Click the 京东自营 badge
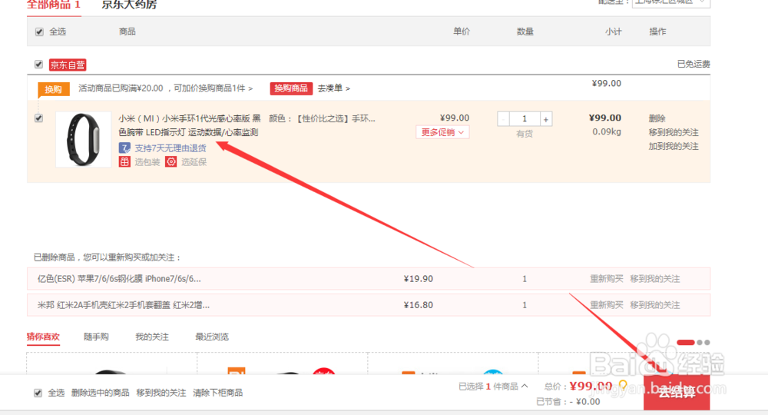This screenshot has height=415, width=768. 68,65
